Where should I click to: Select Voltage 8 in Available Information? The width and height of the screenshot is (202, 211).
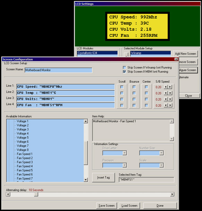23,150
